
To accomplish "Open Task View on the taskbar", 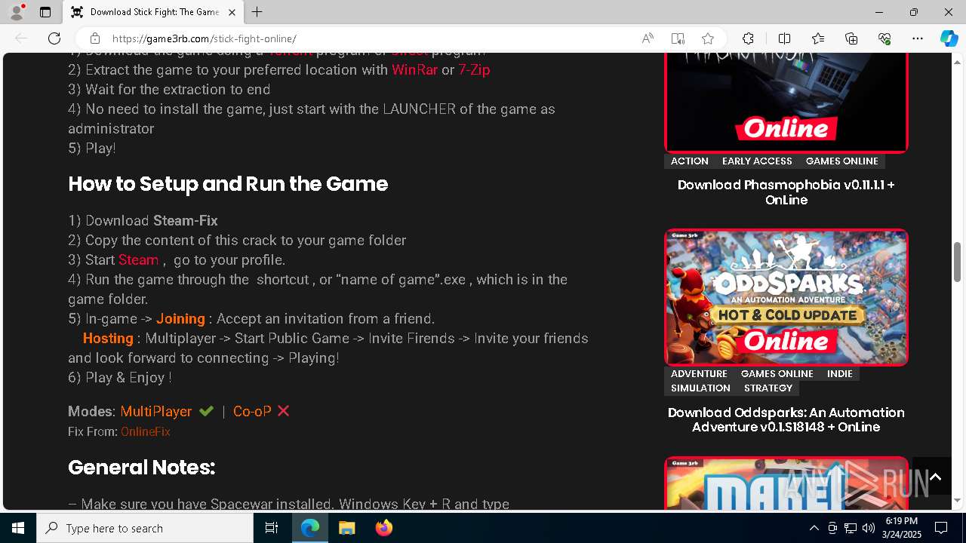I will pyautogui.click(x=272, y=528).
